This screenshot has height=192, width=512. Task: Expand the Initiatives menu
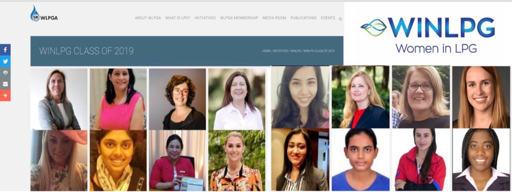click(x=205, y=18)
